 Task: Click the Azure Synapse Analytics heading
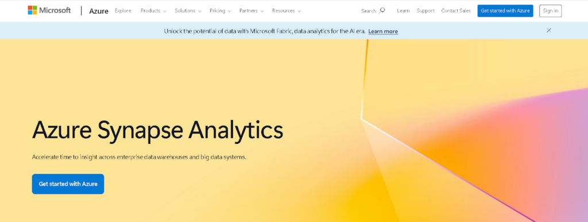click(158, 130)
